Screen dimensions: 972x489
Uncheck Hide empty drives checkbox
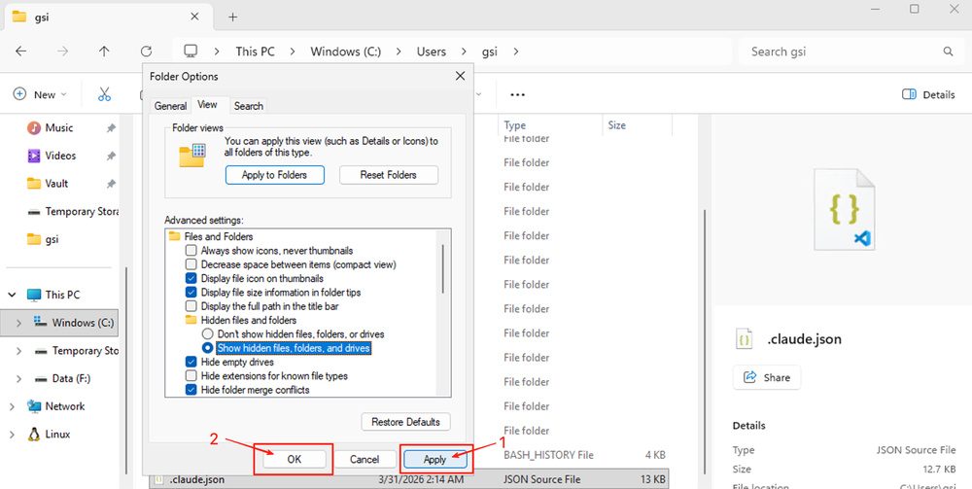(x=191, y=362)
